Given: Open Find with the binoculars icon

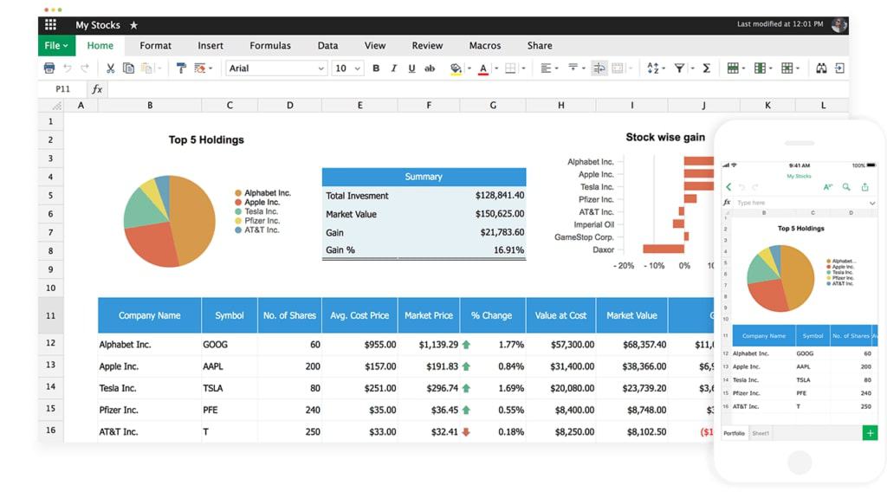Looking at the screenshot, I should (821, 68).
